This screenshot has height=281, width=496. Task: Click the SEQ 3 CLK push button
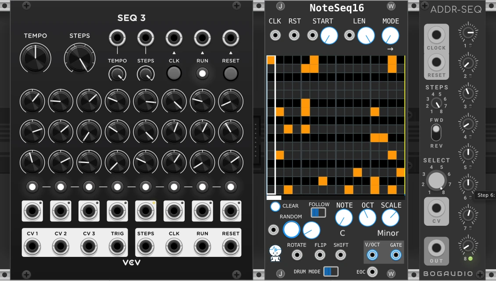click(174, 74)
